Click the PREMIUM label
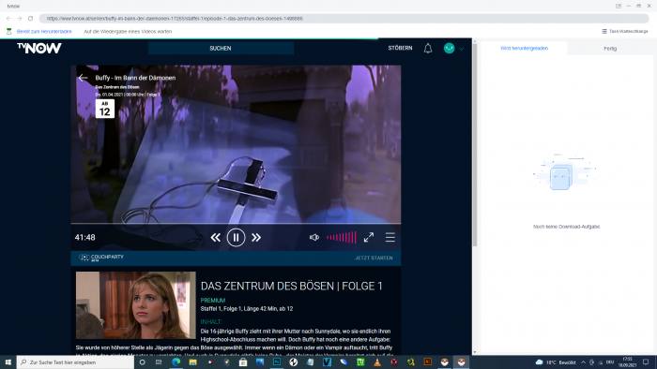This screenshot has width=657, height=369. click(x=213, y=300)
